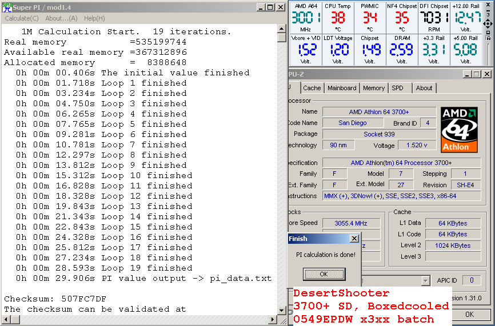Click the Super PI vertical scrollbar up arrow
Viewport: 495px width, 326px height.
click(x=282, y=29)
